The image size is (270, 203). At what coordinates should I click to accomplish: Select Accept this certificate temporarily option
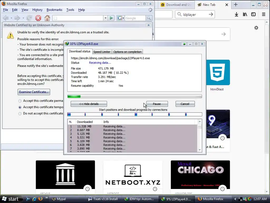20,107
